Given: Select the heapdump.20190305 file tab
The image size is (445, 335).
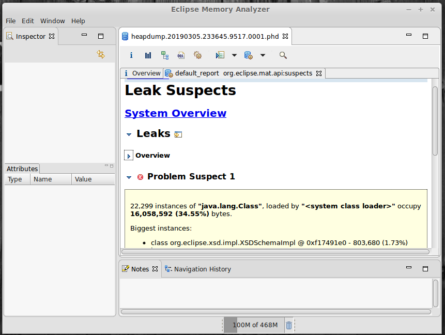Looking at the screenshot, I should pos(205,36).
